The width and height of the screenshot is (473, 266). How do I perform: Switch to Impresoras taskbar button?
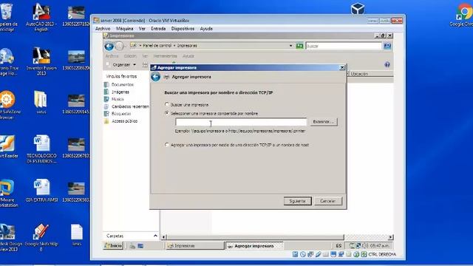pyautogui.click(x=194, y=246)
